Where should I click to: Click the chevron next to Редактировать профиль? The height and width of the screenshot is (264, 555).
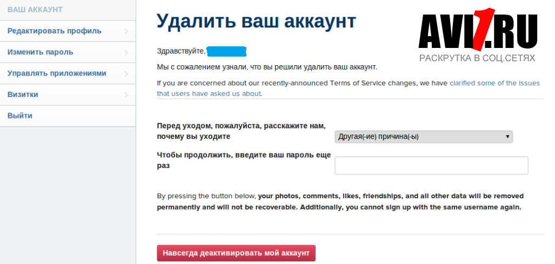tap(126, 31)
